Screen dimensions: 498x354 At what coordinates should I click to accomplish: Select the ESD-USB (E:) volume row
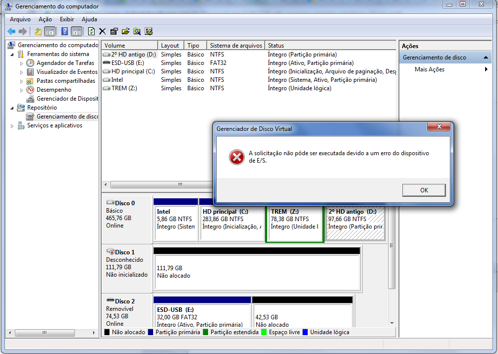tap(248, 63)
